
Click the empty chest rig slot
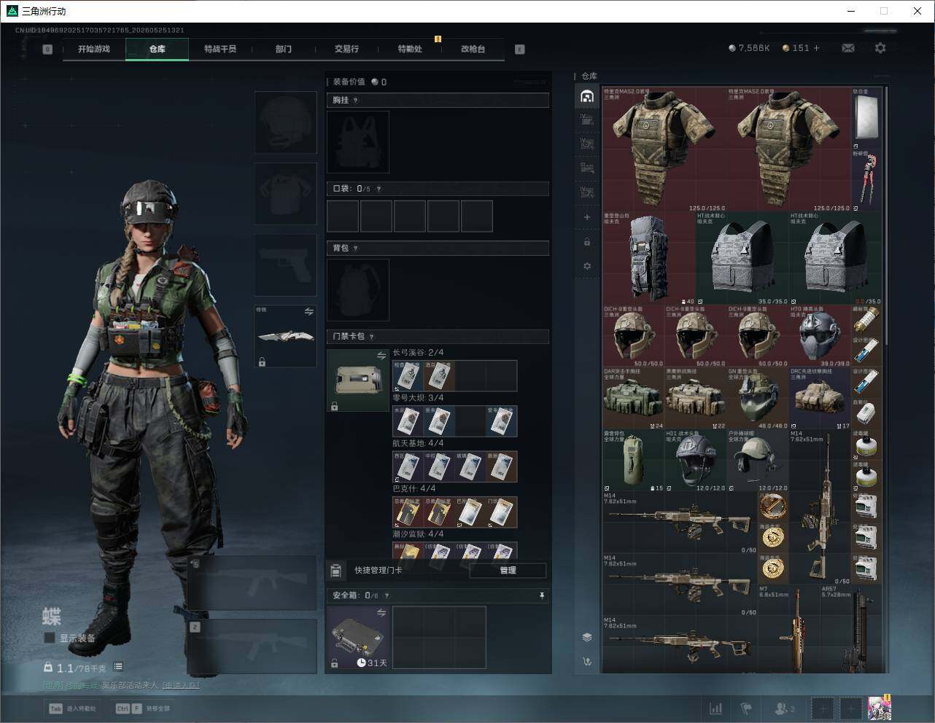click(x=358, y=142)
